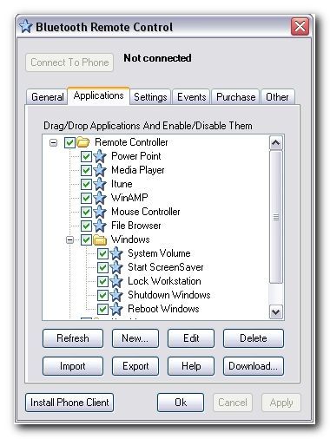Click the star icon for Reboot Windows
Screen dimensions: 330x439
pyautogui.click(x=116, y=309)
